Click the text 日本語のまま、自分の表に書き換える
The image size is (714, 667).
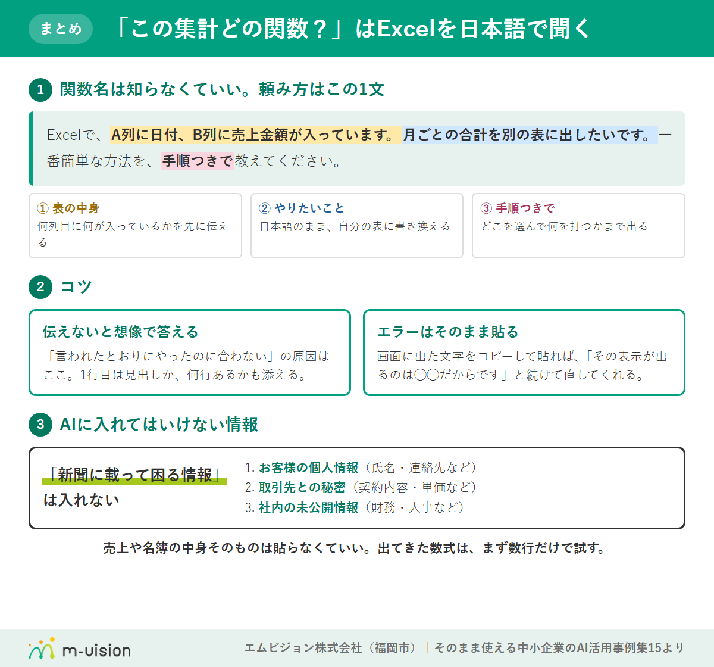coord(355,226)
